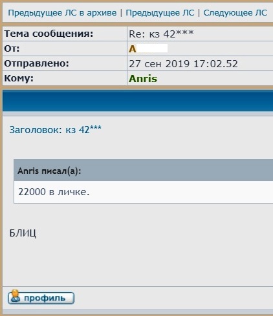Click the message text БЛИЦ
The image size is (273, 316).
coord(23,233)
